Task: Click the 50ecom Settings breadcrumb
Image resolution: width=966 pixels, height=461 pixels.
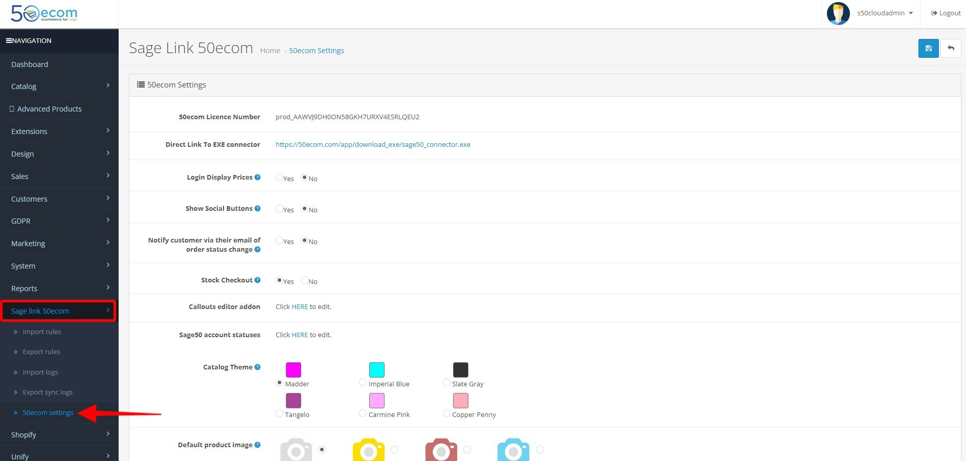Action: click(317, 51)
